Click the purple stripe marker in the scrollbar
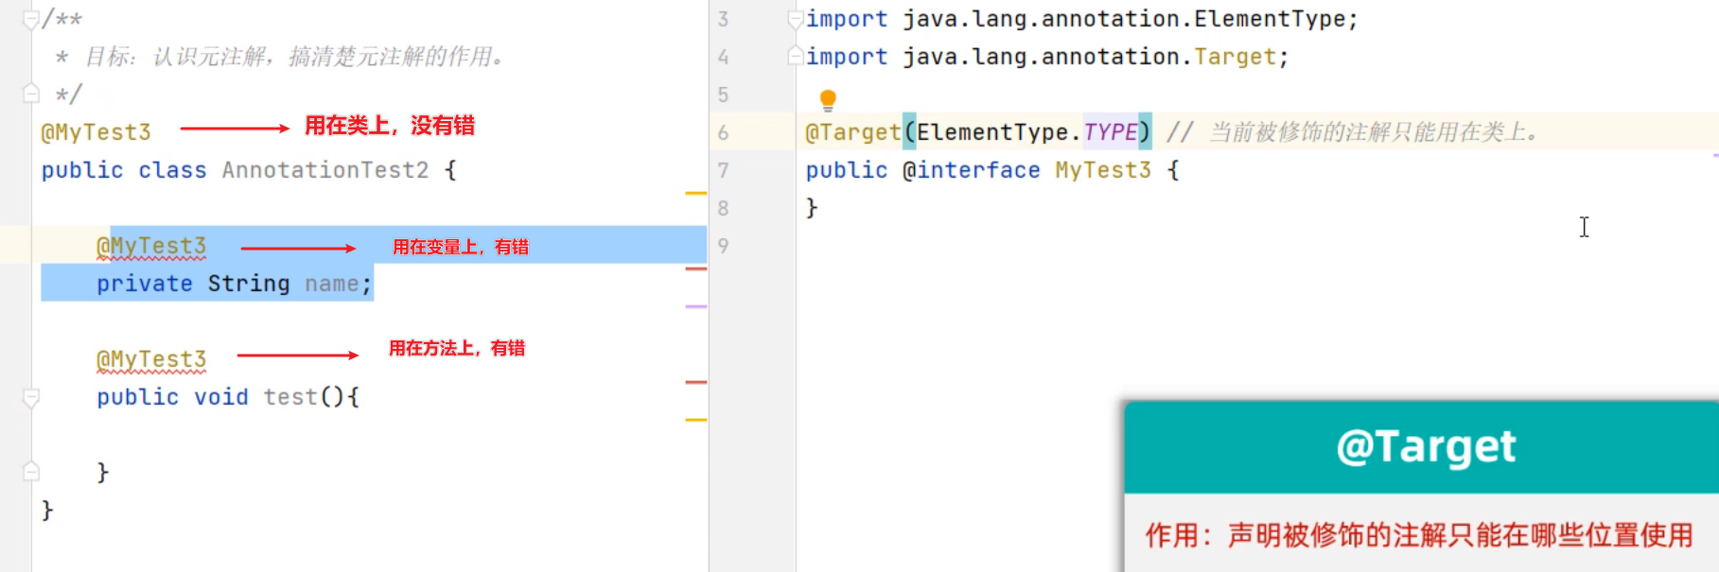1719x572 pixels. 695,306
